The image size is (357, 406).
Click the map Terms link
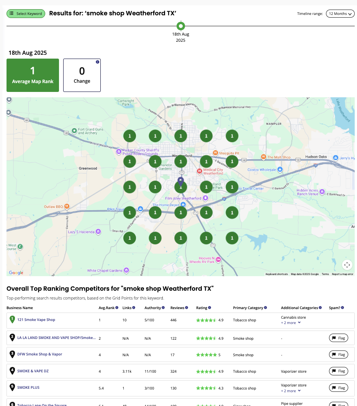click(x=325, y=274)
